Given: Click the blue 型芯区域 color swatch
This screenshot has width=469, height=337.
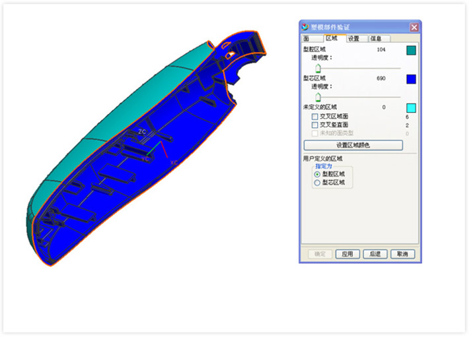Looking at the screenshot, I should (411, 79).
